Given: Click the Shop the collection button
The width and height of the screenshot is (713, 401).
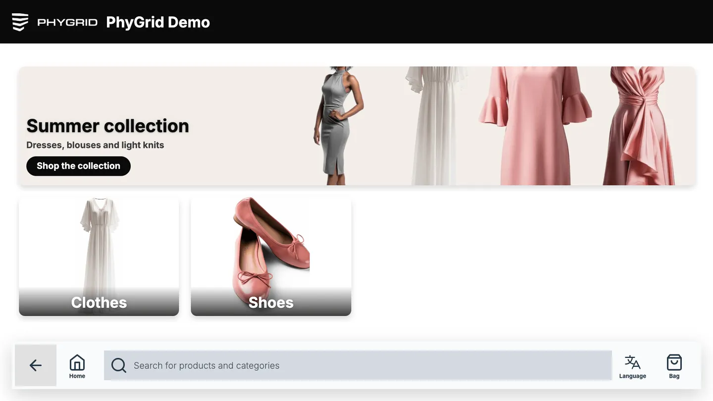Looking at the screenshot, I should [x=78, y=166].
